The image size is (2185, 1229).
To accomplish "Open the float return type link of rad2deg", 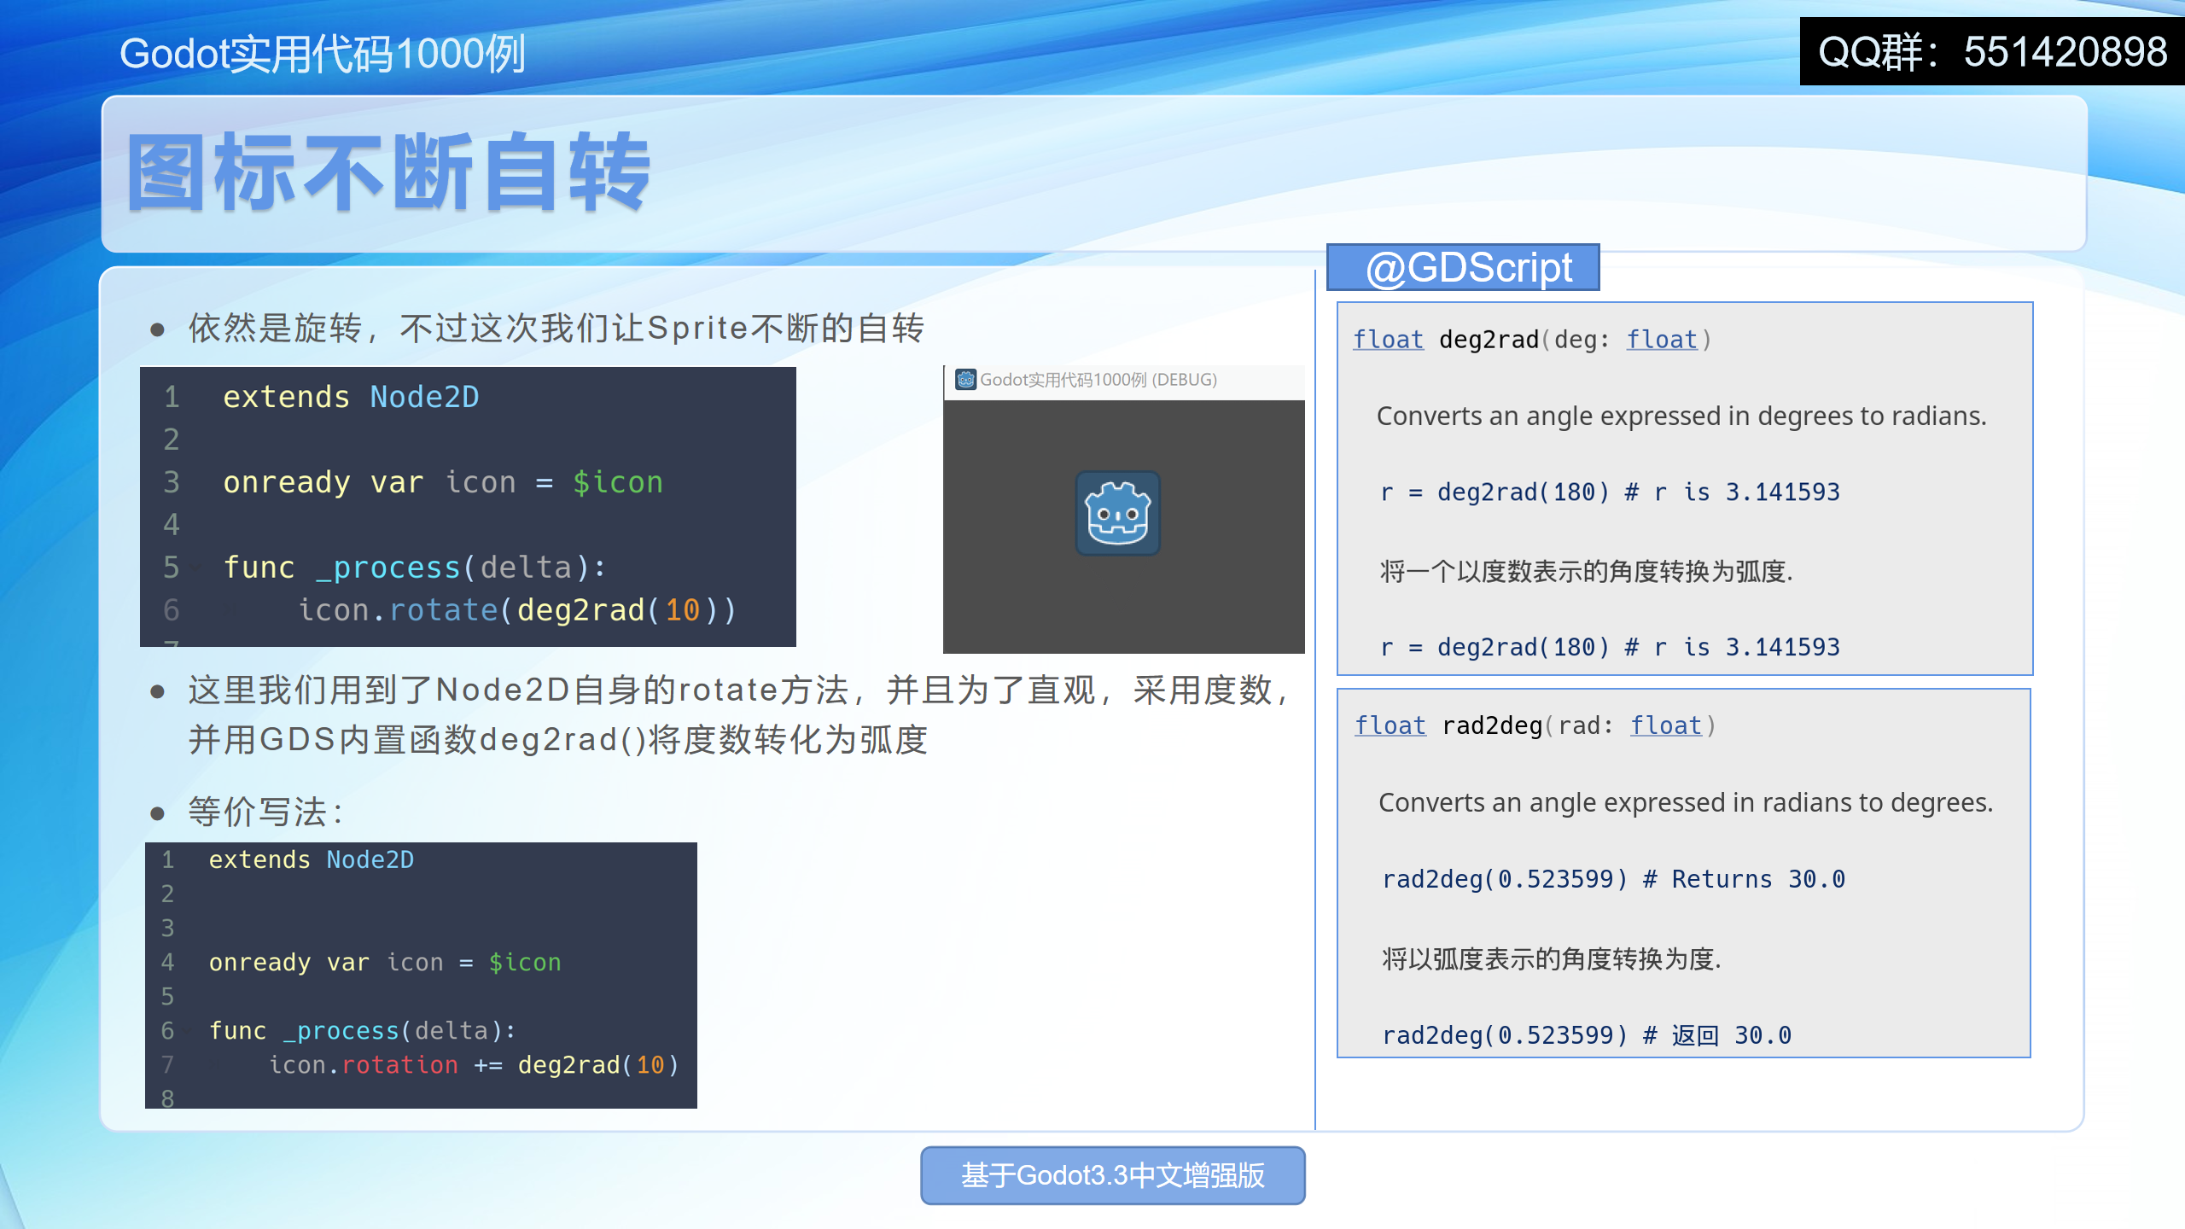I will (1390, 725).
